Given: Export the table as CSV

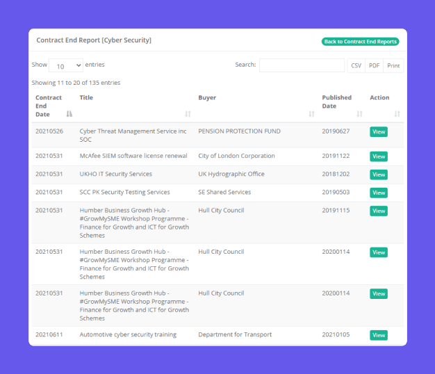Looking at the screenshot, I should 356,65.
